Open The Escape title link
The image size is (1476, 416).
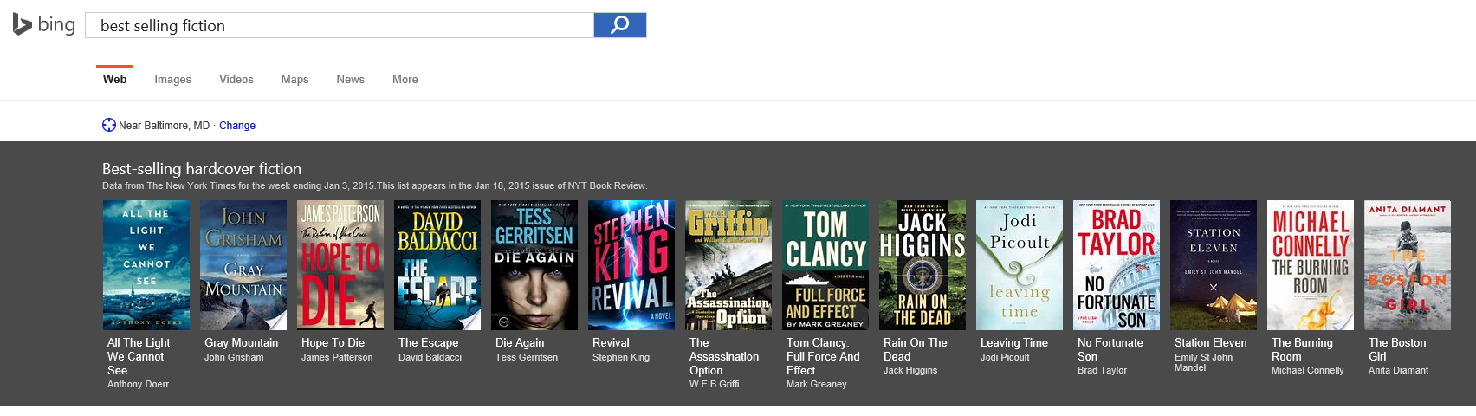[428, 343]
